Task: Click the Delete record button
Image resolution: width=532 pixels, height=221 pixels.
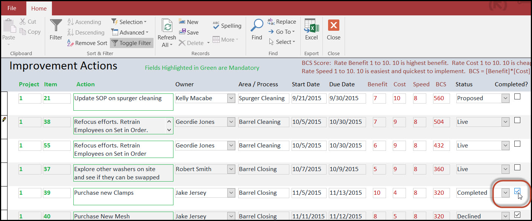Action: [191, 43]
